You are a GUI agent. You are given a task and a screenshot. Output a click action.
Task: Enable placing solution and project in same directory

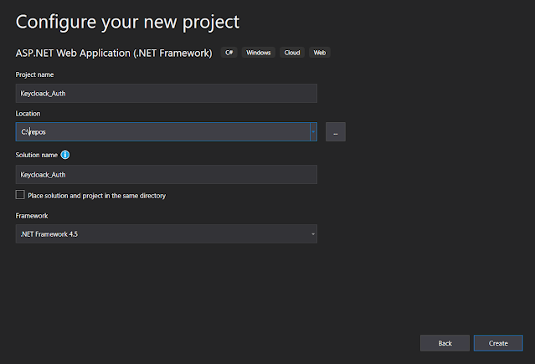click(20, 195)
